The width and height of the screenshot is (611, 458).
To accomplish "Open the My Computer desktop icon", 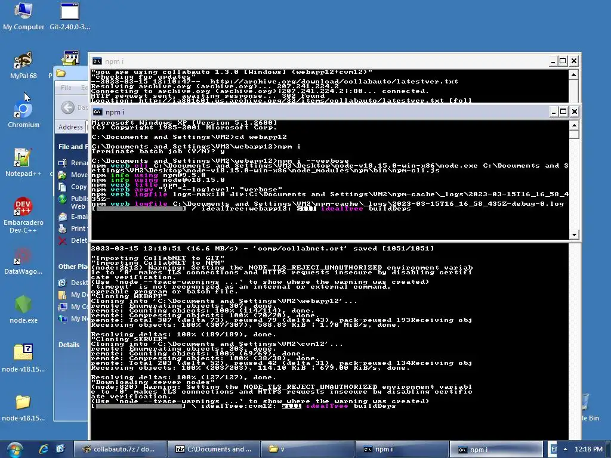I will click(x=23, y=16).
